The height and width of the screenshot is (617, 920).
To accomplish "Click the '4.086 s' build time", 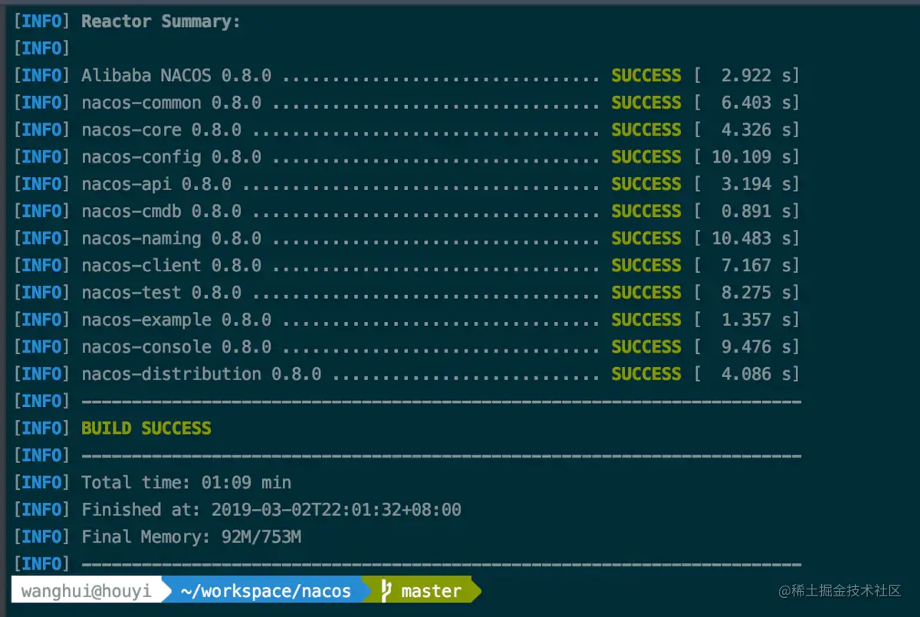I will 755,374.
